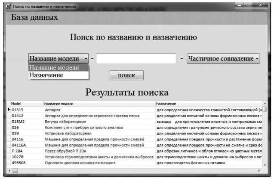The image size is (274, 180).
Task: Click the vertical scrollbar down arrow
Action: point(265,165)
